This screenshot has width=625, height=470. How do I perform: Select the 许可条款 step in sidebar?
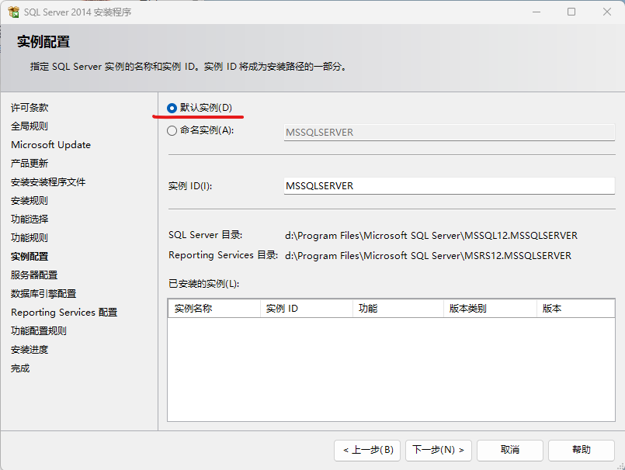tap(30, 108)
